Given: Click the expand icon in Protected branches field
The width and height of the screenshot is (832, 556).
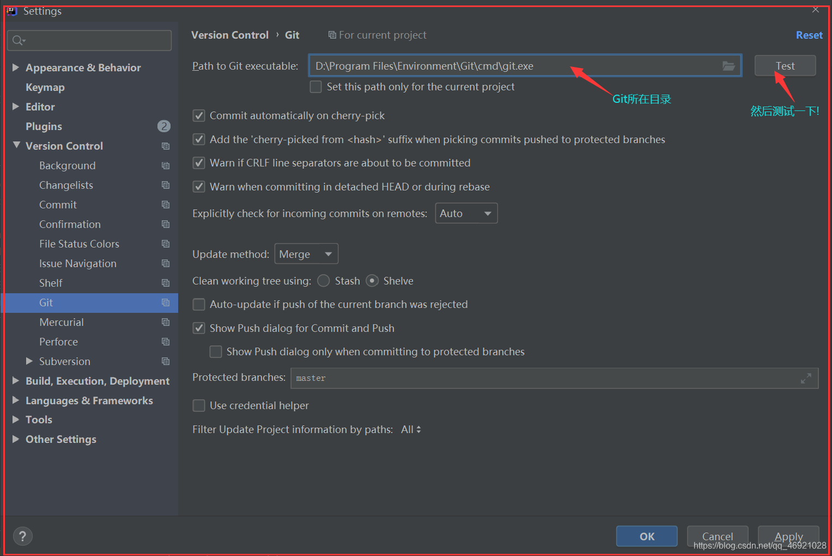Looking at the screenshot, I should pos(806,378).
